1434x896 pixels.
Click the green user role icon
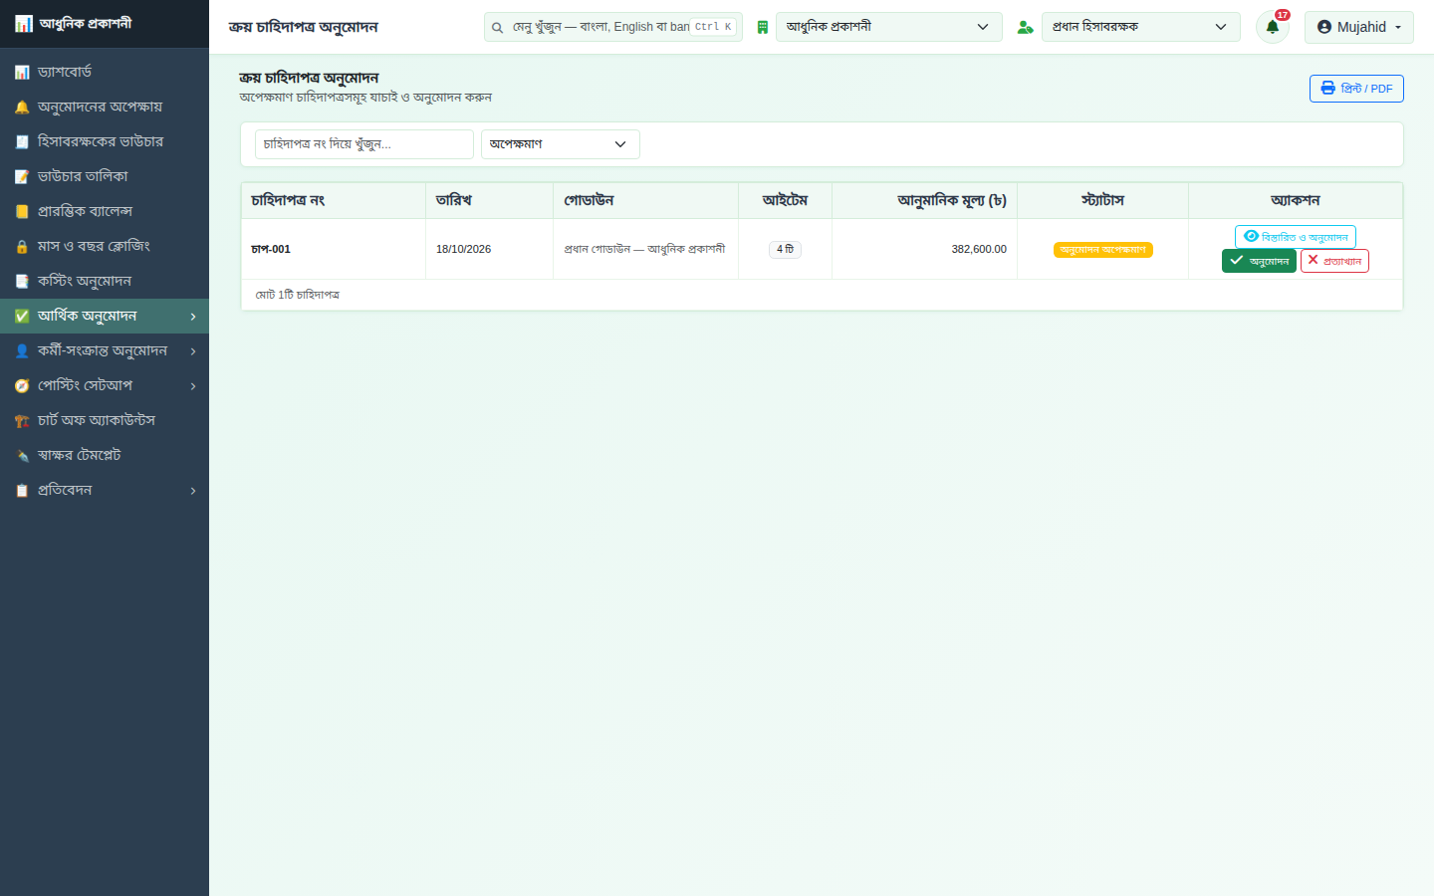(x=1025, y=27)
